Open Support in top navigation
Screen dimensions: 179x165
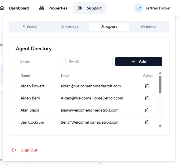[90, 8]
